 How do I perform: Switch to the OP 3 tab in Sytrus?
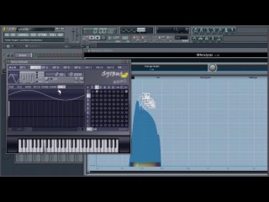(x=45, y=68)
